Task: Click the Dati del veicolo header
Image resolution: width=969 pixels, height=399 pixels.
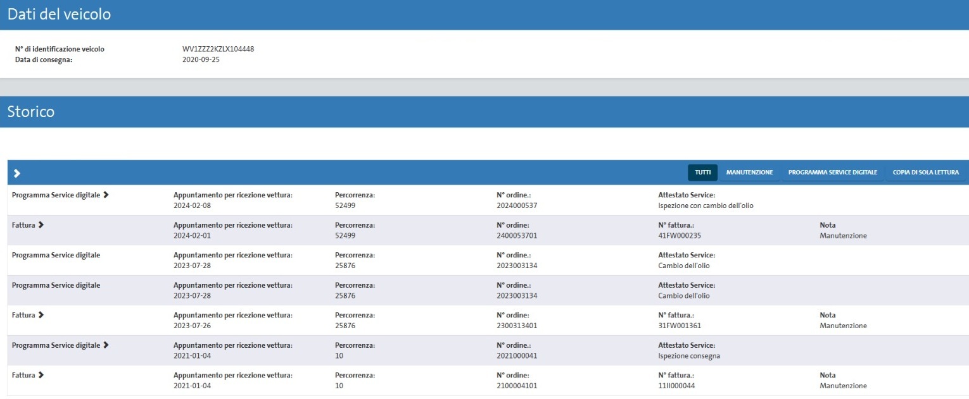Action: (x=59, y=15)
